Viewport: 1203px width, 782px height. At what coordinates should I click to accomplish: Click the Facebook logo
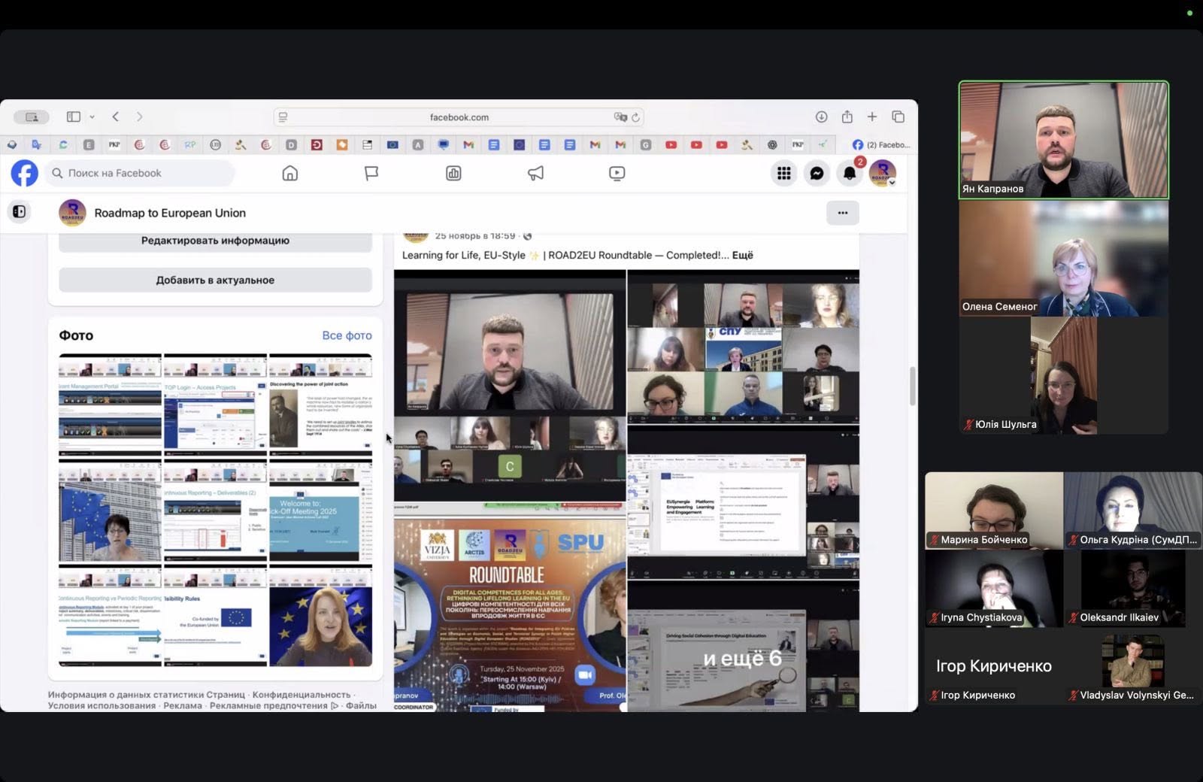pos(24,173)
